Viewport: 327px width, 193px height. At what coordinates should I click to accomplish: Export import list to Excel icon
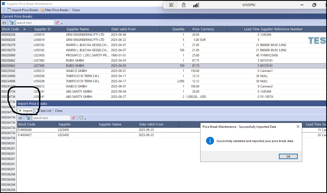coord(28,118)
